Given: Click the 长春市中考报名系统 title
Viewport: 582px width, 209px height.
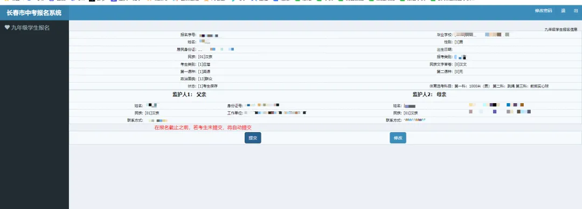Looking at the screenshot, I should pyautogui.click(x=34, y=13).
